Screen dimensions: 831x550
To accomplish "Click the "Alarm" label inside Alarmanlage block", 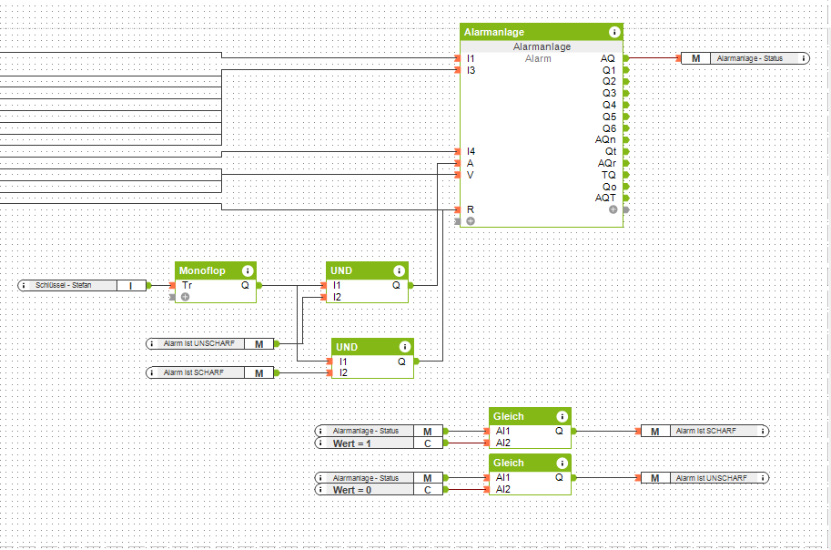I will [538, 59].
